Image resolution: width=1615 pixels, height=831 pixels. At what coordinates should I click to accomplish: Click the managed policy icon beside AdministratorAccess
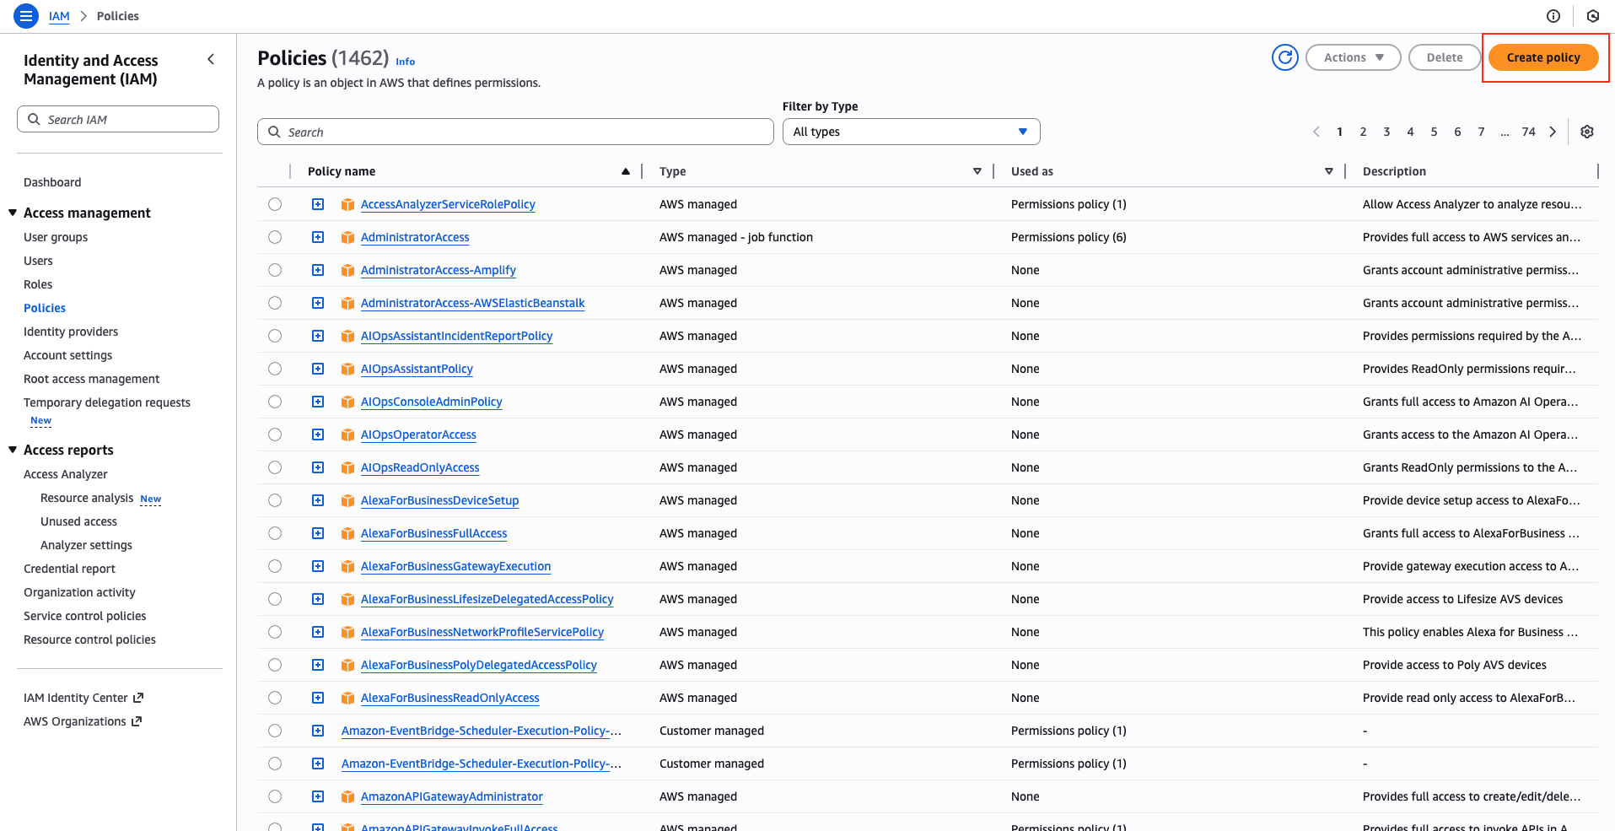(x=347, y=237)
